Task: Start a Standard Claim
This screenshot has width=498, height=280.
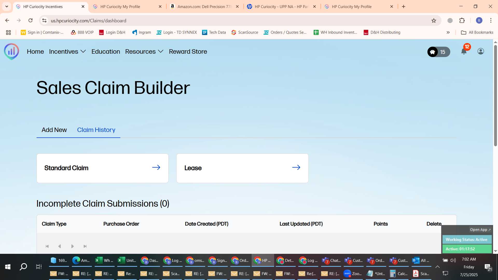Action: (x=102, y=168)
